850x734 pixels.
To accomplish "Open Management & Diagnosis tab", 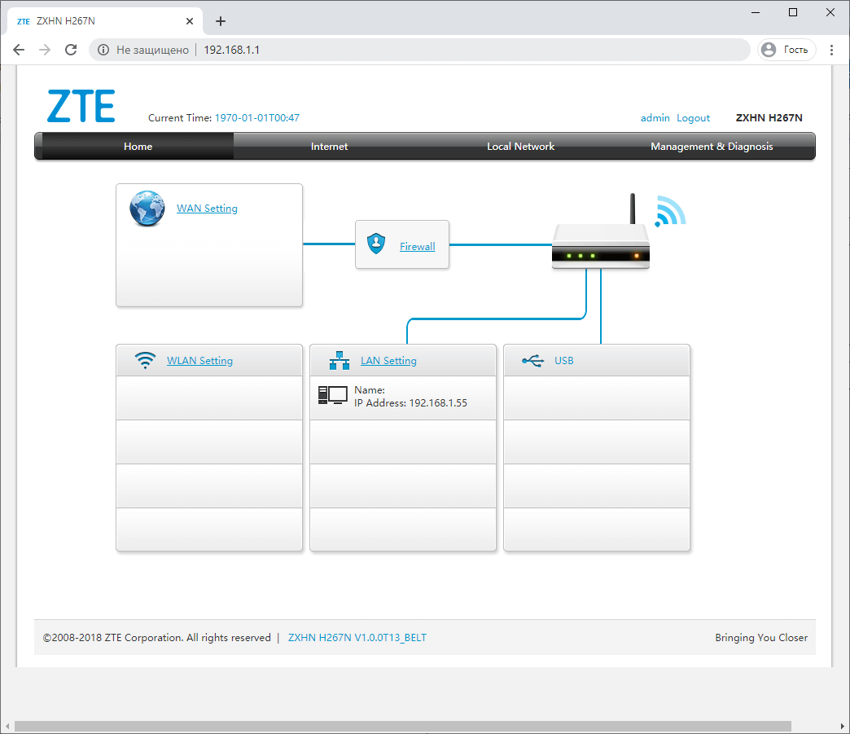I will click(x=712, y=147).
